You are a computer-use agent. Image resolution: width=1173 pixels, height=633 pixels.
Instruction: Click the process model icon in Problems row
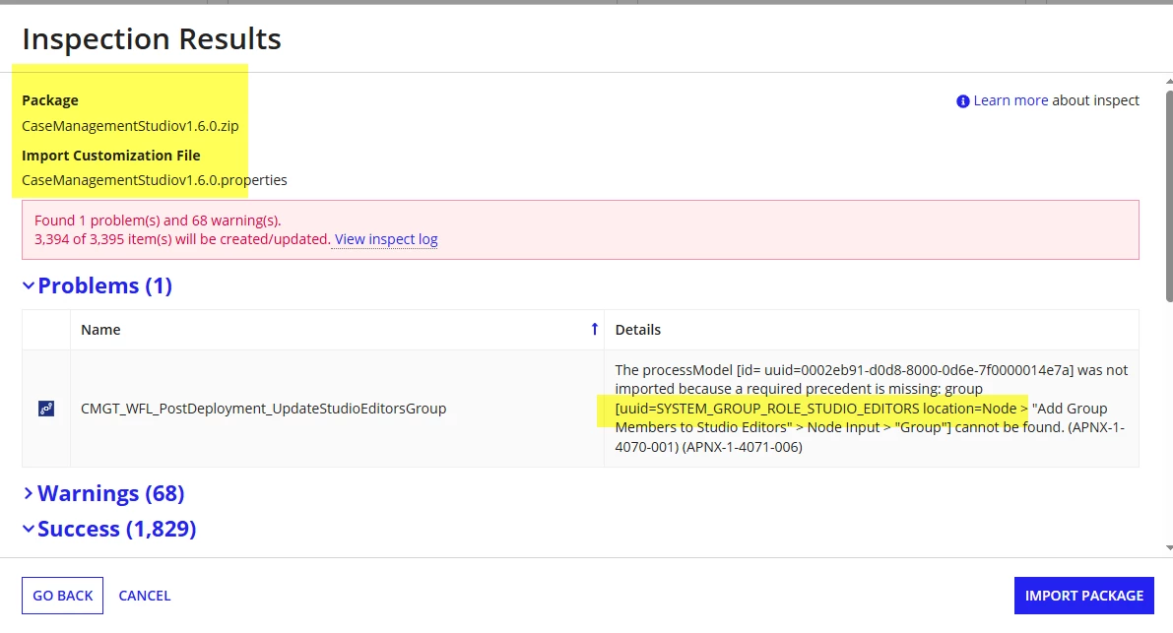point(46,409)
